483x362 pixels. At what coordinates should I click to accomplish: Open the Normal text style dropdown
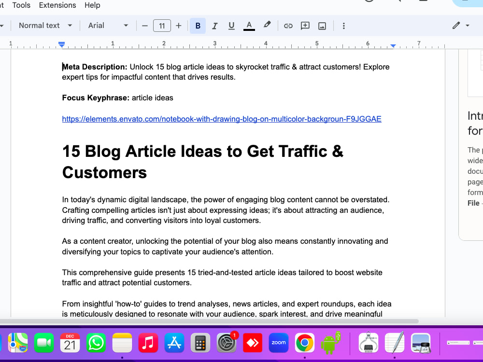45,26
